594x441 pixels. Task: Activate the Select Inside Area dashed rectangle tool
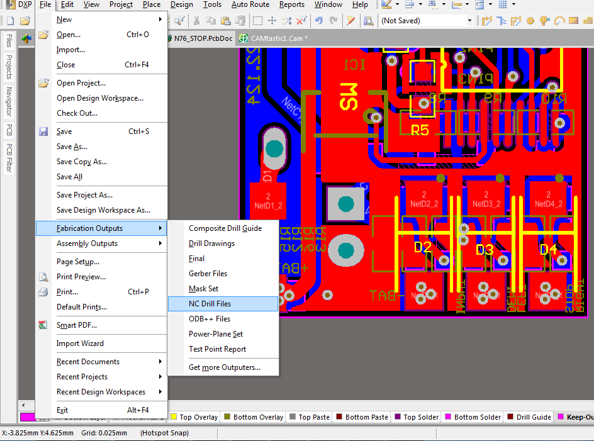257,21
